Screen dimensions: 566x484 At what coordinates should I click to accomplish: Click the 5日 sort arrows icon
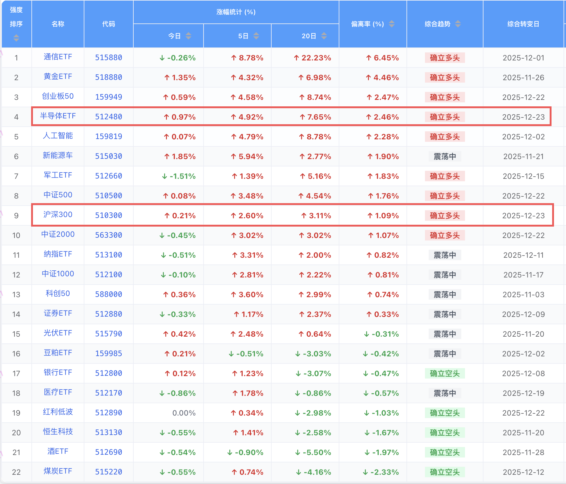click(x=256, y=36)
